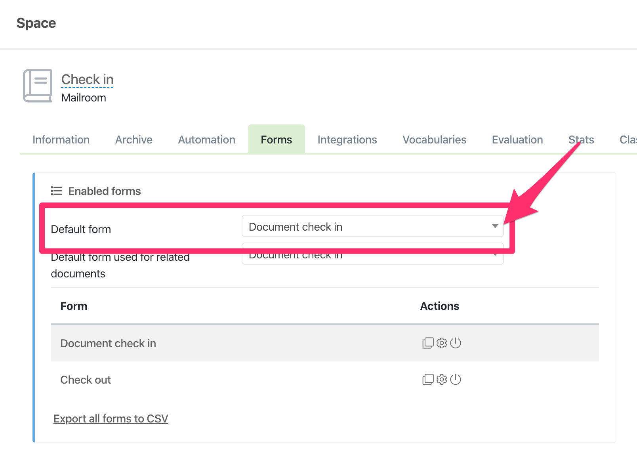Click the Enabled forms list icon
Screen dimensions: 637x470
[x=56, y=191]
